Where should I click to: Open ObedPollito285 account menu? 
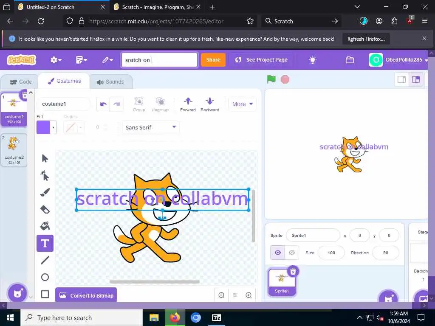(x=398, y=59)
